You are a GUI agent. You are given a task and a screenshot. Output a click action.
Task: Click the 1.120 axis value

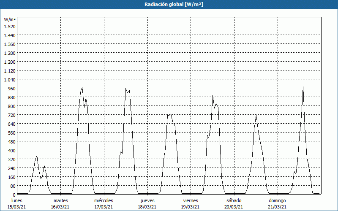coord(10,70)
